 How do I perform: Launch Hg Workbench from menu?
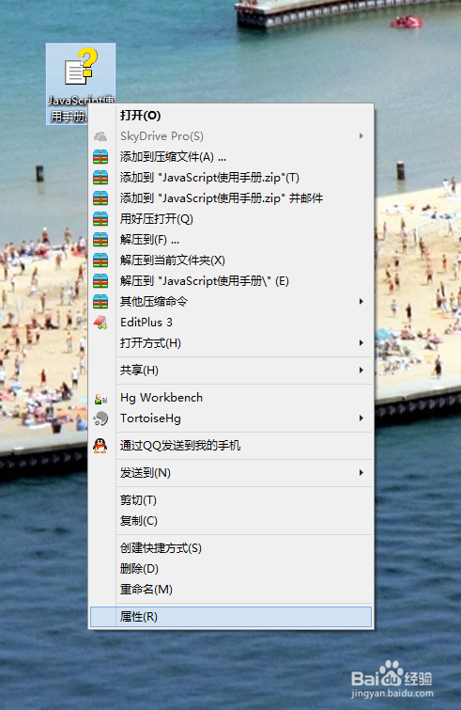point(231,398)
